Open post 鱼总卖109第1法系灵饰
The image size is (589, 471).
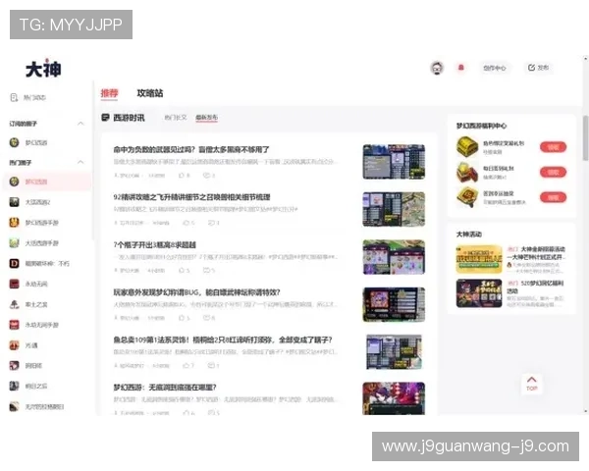(223, 340)
